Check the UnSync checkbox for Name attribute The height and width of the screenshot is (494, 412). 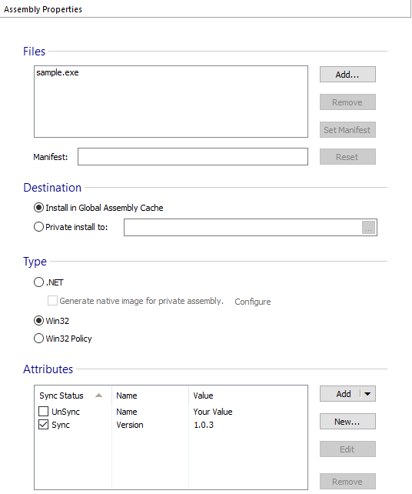[x=43, y=411]
